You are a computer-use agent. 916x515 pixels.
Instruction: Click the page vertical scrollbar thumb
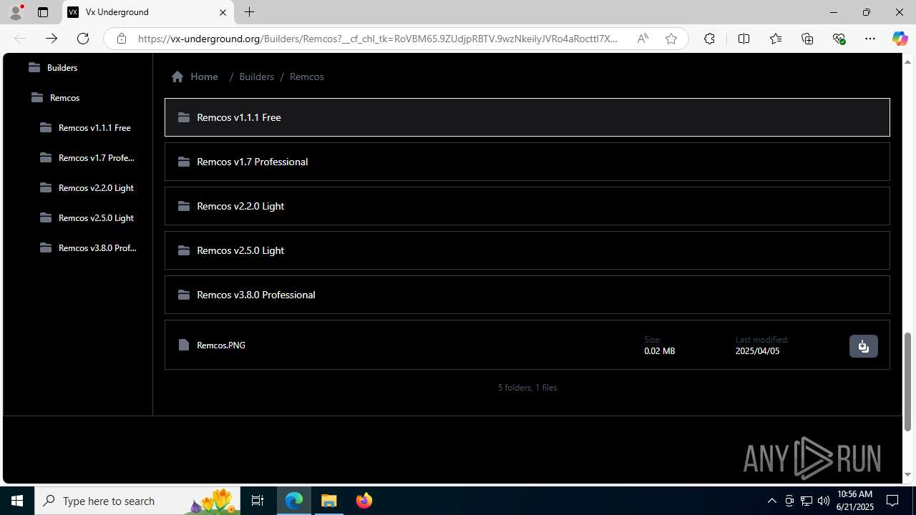(x=908, y=381)
